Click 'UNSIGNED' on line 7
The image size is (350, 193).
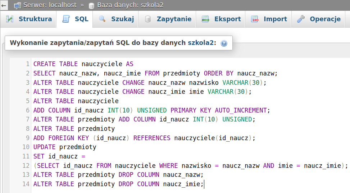coord(237,119)
